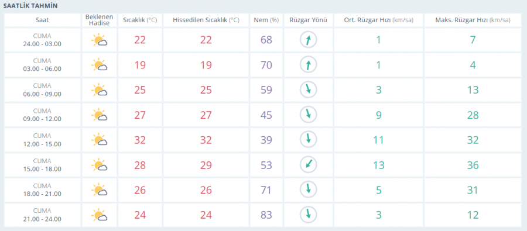Screen dimensions: 527x231
Task: Click the wind arrow in the 06.00 - 09.00 row
Action: [x=308, y=90]
